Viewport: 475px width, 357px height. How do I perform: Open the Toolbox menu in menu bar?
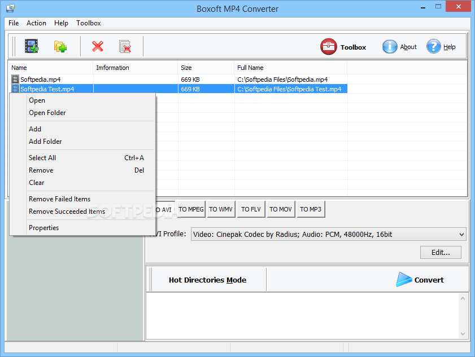(x=89, y=23)
